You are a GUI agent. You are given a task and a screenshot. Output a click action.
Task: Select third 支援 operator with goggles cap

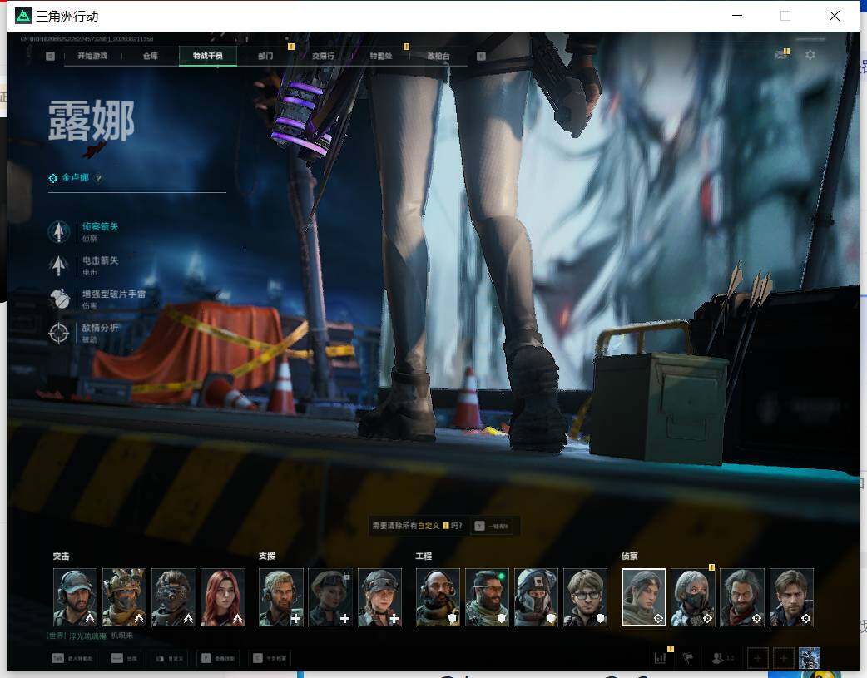point(380,597)
